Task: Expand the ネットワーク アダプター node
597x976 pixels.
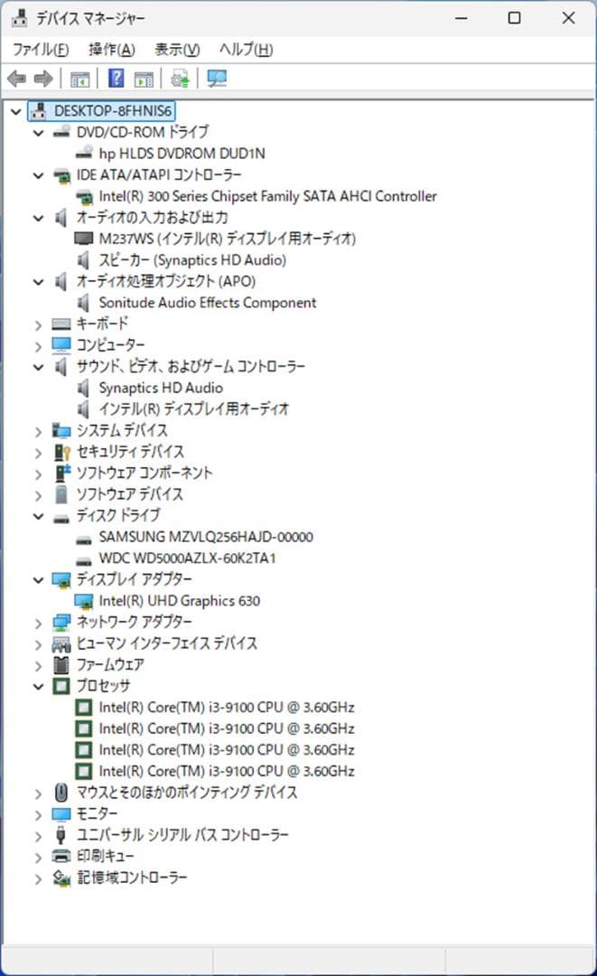Action: [x=39, y=623]
